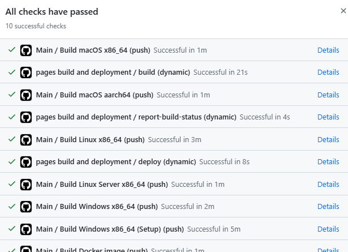Click GitHub avatar for pages build (dynamic) check
348x252 pixels.
(x=26, y=72)
